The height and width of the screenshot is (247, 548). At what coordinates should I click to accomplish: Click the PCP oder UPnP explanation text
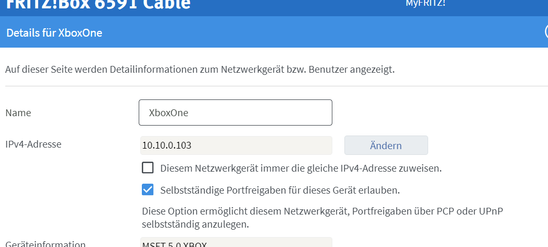(322, 218)
